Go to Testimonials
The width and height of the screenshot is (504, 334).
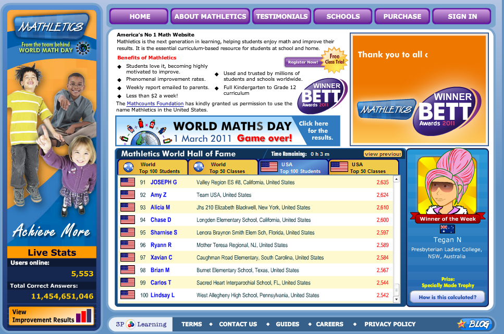coord(282,16)
